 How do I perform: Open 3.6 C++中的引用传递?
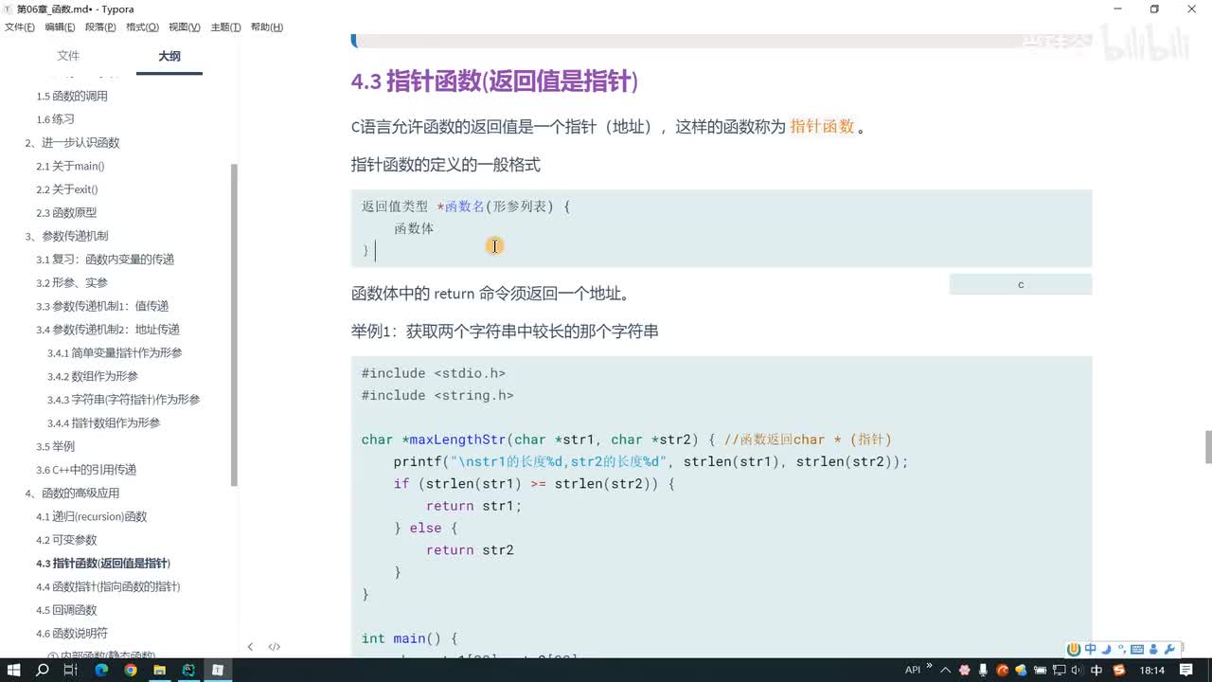[86, 470]
